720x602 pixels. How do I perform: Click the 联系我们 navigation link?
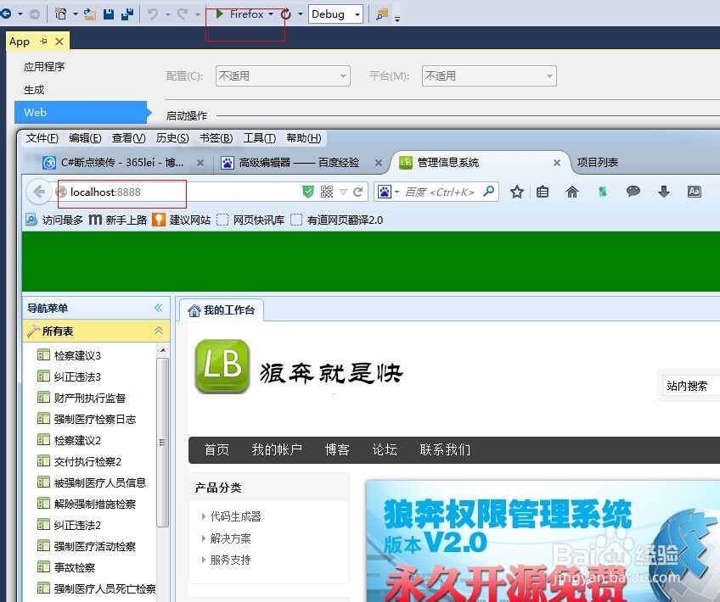[x=445, y=450]
